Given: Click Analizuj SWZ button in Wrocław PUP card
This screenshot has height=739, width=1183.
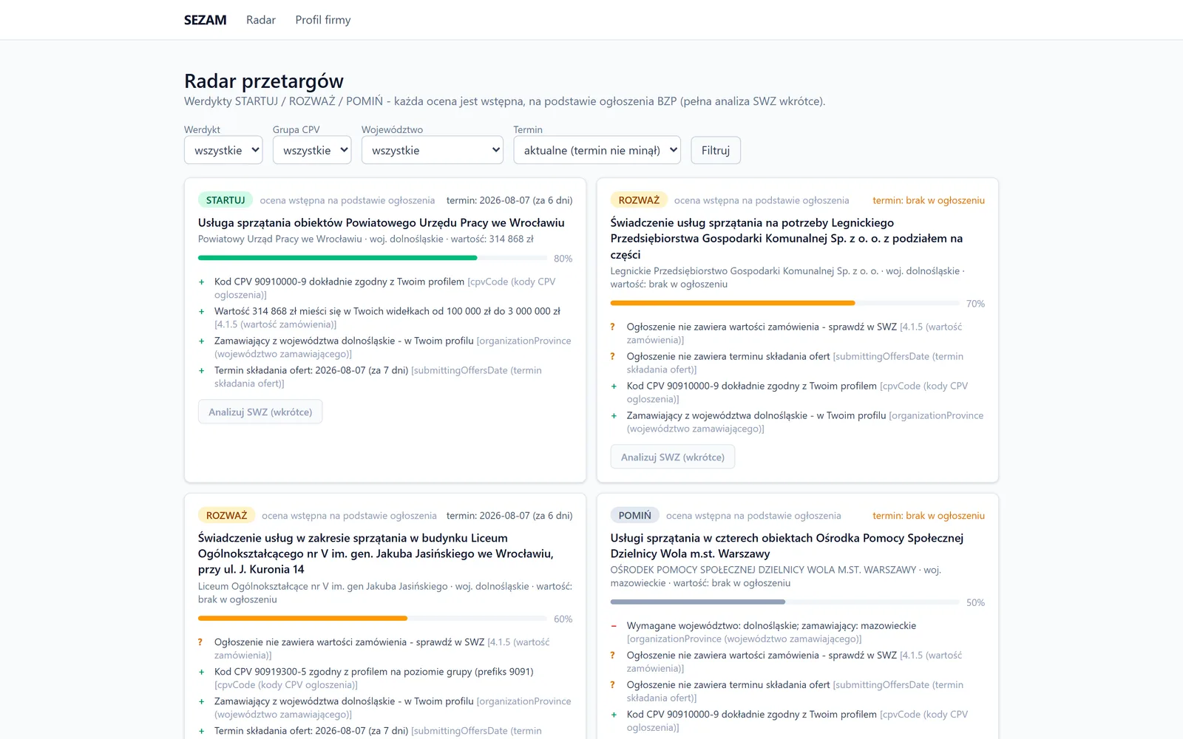Looking at the screenshot, I should [x=260, y=412].
